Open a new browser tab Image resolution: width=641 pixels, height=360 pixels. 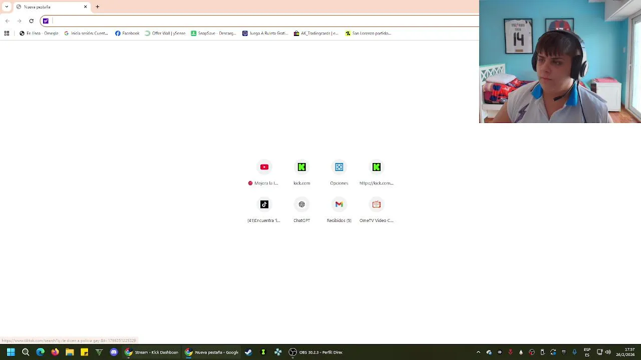[x=97, y=7]
